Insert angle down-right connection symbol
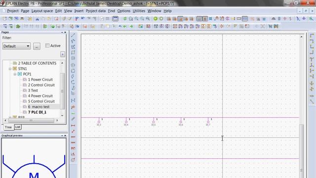Screen dimensions: 316x178 click(312, 36)
